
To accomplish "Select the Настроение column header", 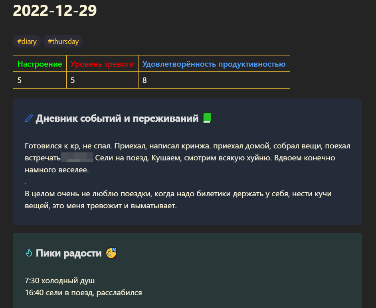I will pyautogui.click(x=40, y=64).
